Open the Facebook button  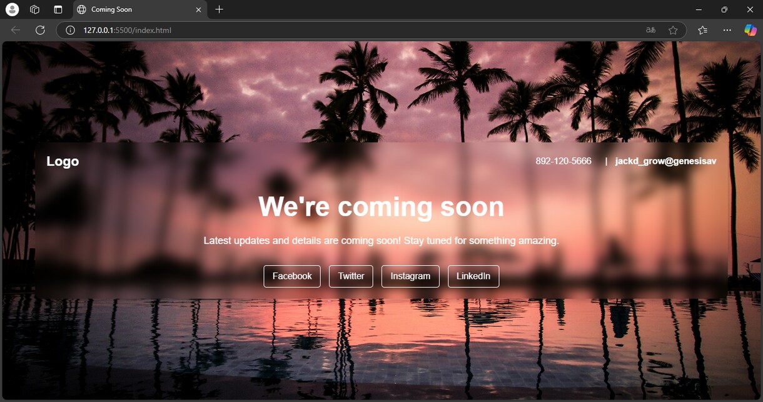[292, 276]
